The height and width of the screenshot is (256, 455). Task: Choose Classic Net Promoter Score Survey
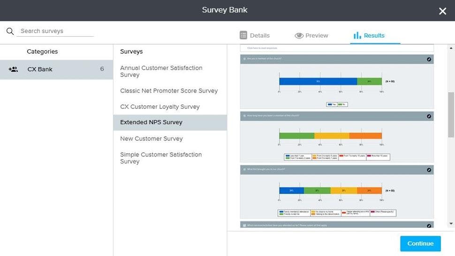click(169, 91)
